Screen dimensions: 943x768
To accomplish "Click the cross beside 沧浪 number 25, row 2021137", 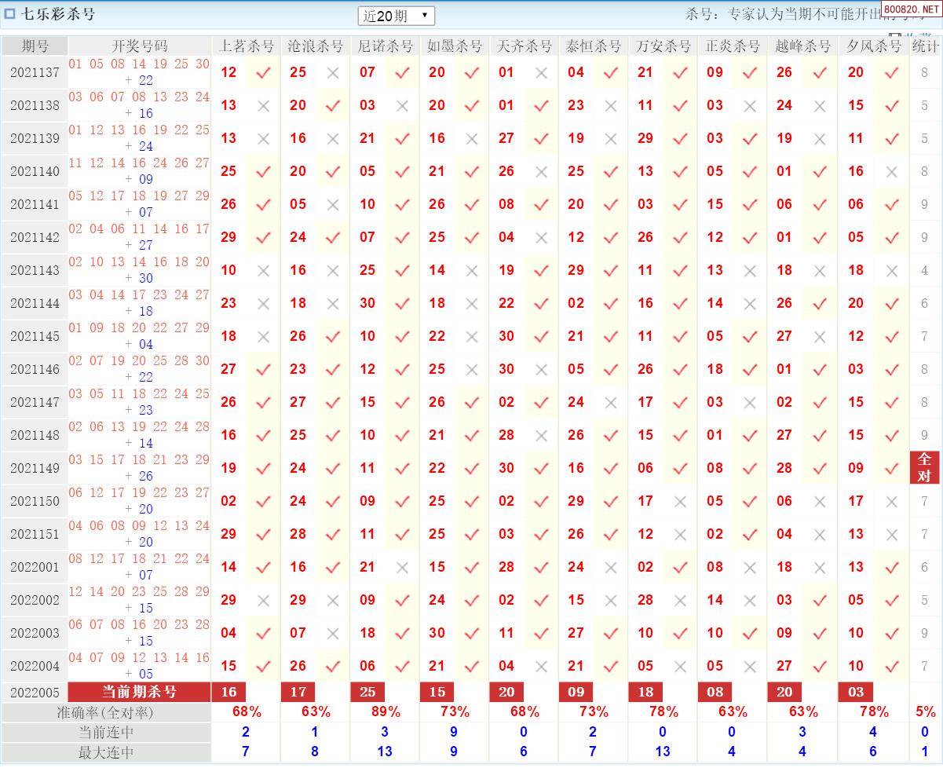I will pos(333,72).
